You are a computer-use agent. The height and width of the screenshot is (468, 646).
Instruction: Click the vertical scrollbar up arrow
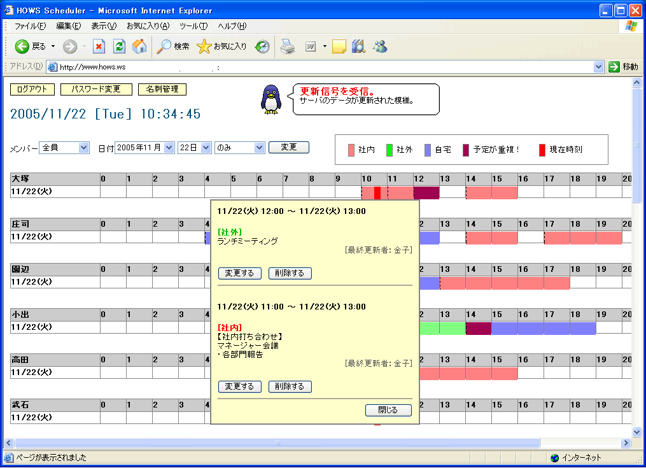coord(636,83)
